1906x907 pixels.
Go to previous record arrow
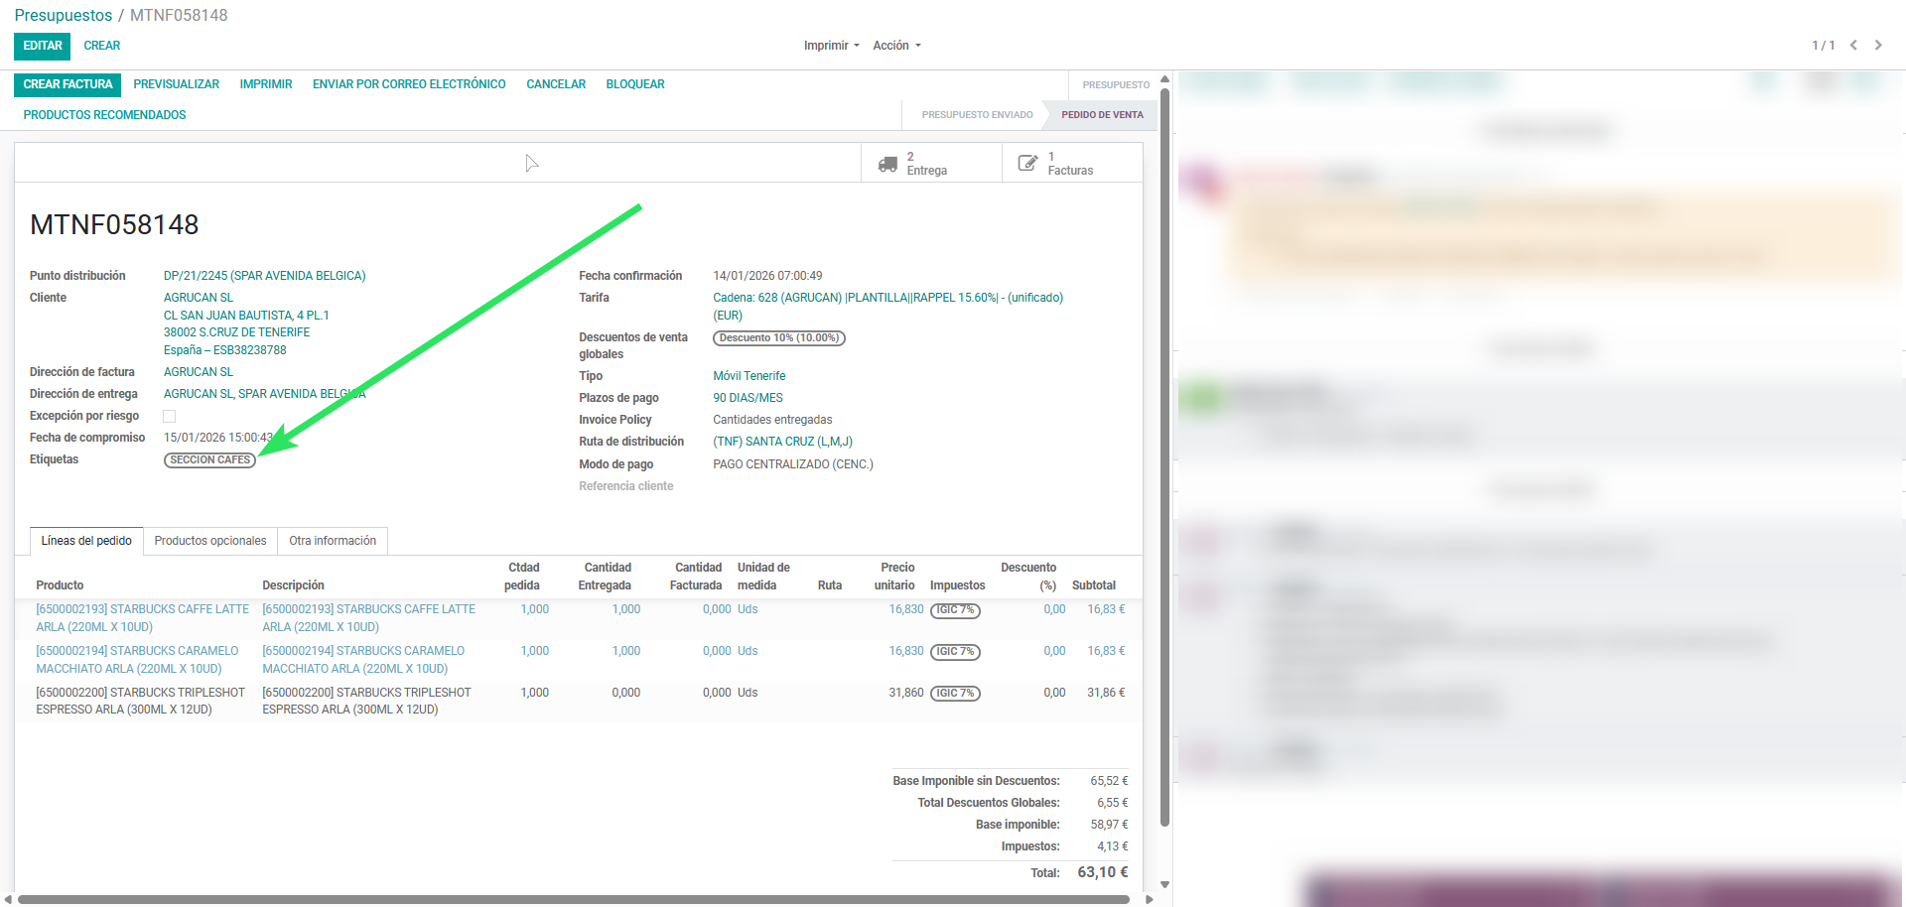point(1853,46)
